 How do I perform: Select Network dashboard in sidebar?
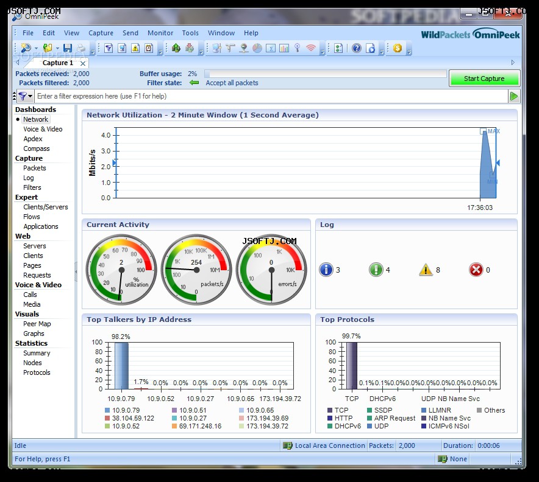[35, 119]
